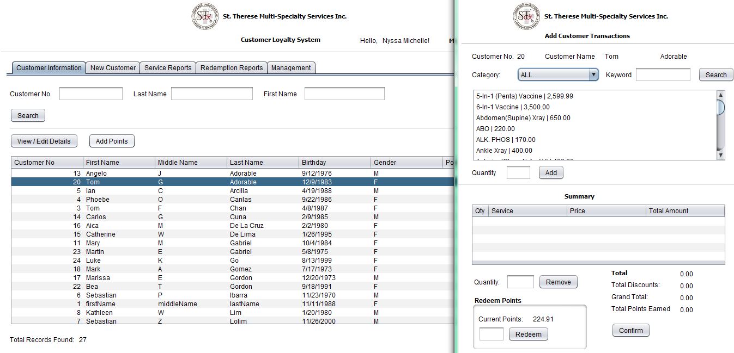Image resolution: width=734 pixels, height=353 pixels.
Task: Focus the Last Name input field
Action: click(212, 94)
